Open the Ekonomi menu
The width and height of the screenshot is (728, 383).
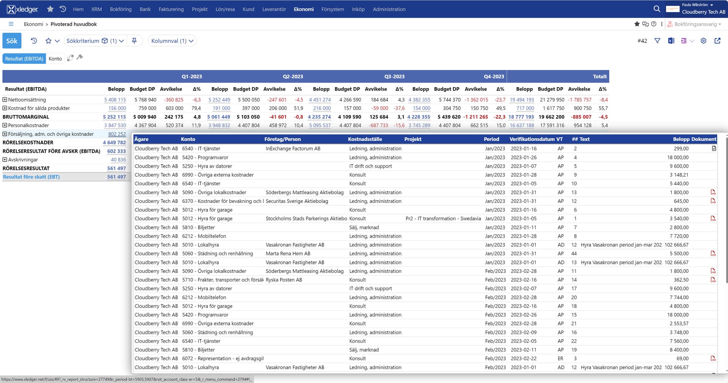coord(304,9)
